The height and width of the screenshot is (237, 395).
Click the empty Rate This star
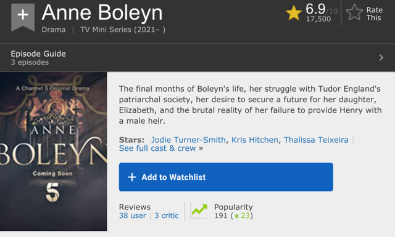point(354,12)
